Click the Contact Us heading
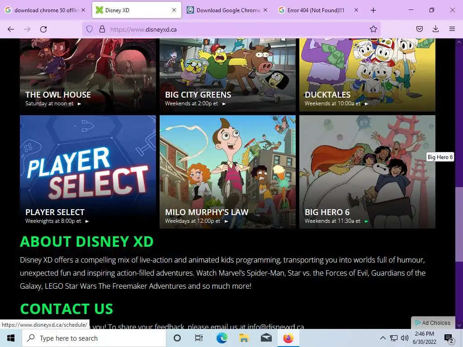The height and width of the screenshot is (347, 463). (66, 309)
